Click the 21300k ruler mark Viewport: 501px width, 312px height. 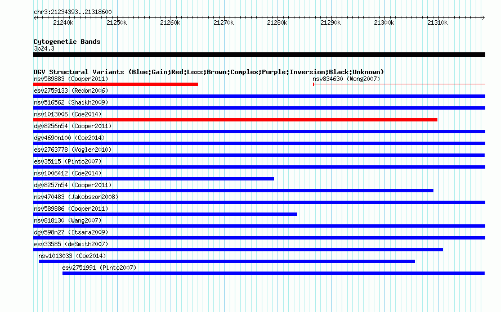point(384,22)
